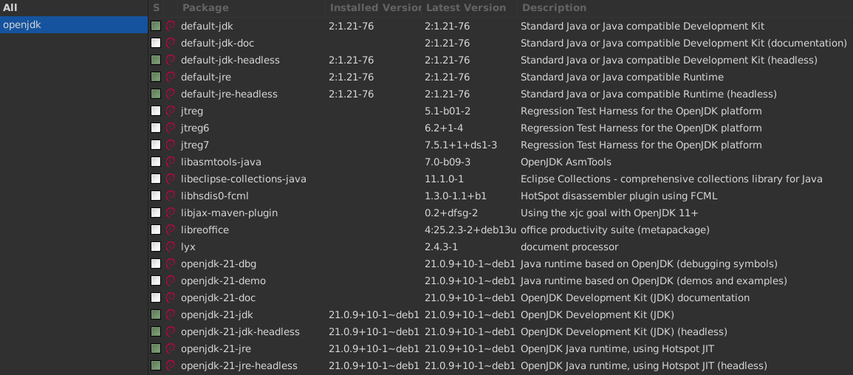This screenshot has height=375, width=853.
Task: Toggle status checkbox for default-jre
Action: click(156, 78)
